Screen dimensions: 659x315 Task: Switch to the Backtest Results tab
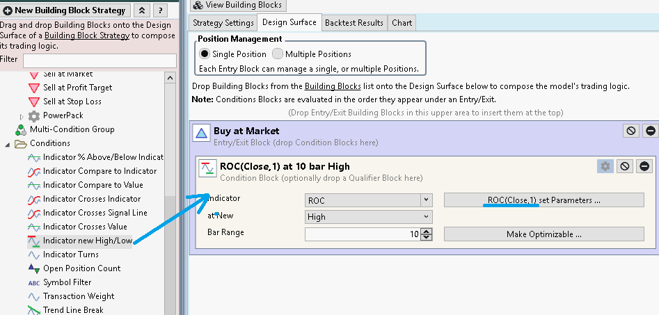tap(354, 23)
